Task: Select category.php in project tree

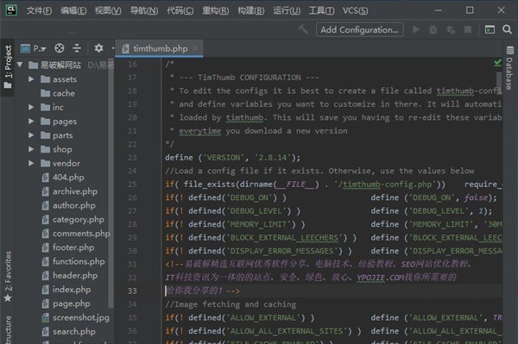Action: pyautogui.click(x=79, y=220)
